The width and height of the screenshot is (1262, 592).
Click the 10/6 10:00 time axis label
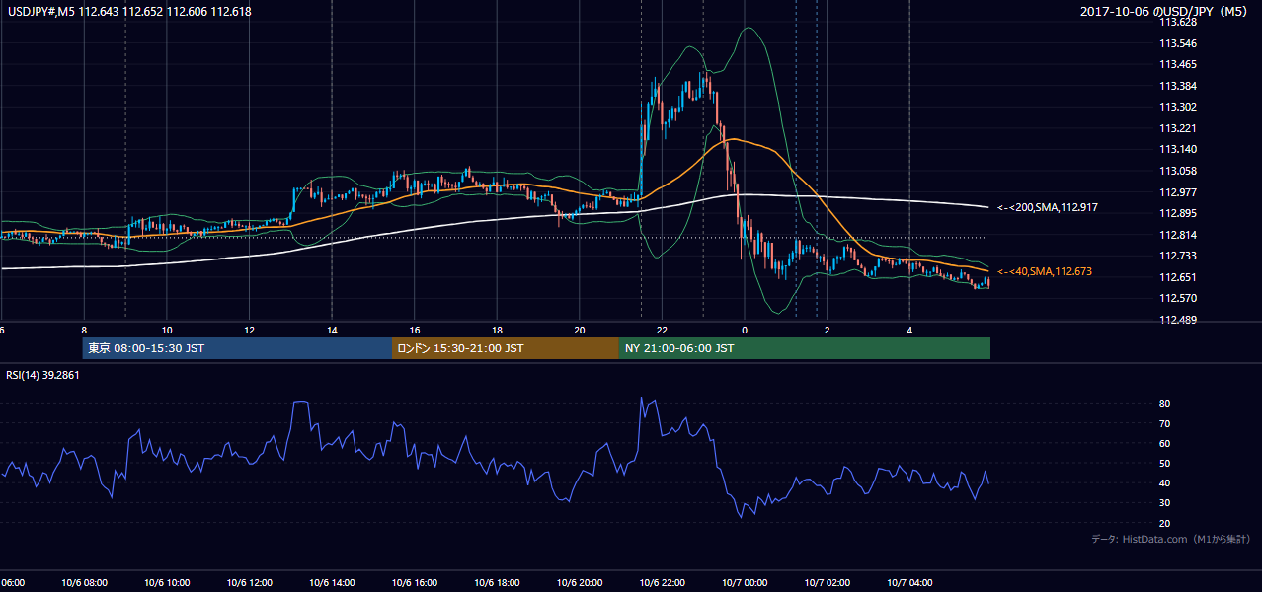pyautogui.click(x=167, y=583)
